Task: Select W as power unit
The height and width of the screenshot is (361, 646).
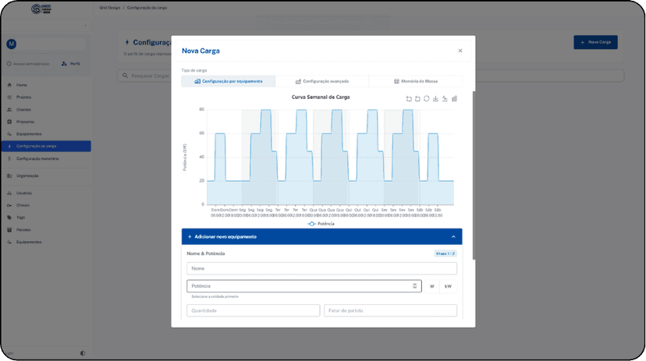Action: [431, 286]
